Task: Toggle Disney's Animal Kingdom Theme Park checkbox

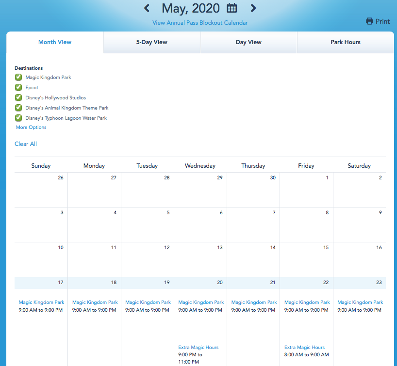Action: (18, 108)
